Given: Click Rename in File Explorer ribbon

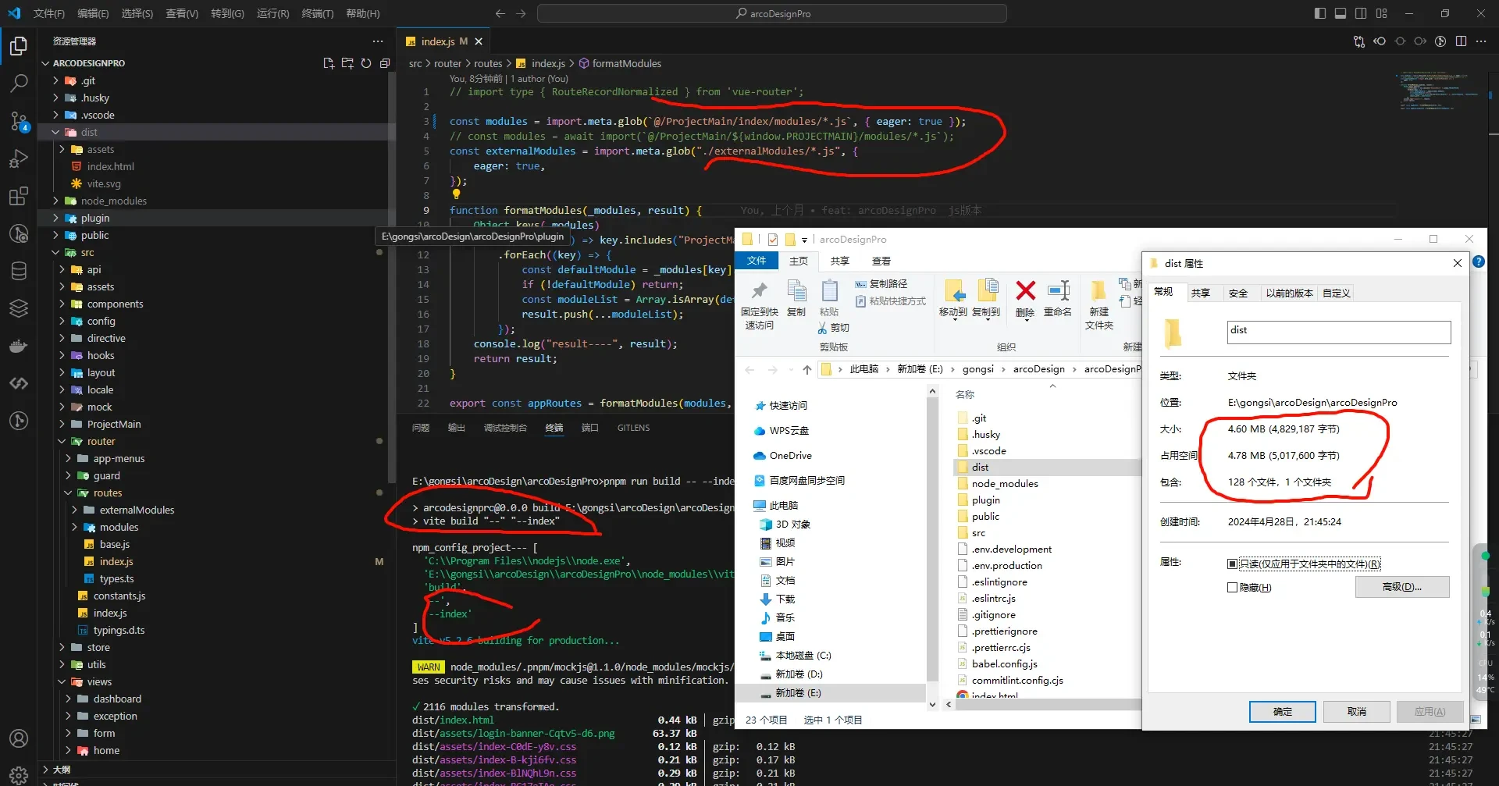Looking at the screenshot, I should click(1058, 300).
